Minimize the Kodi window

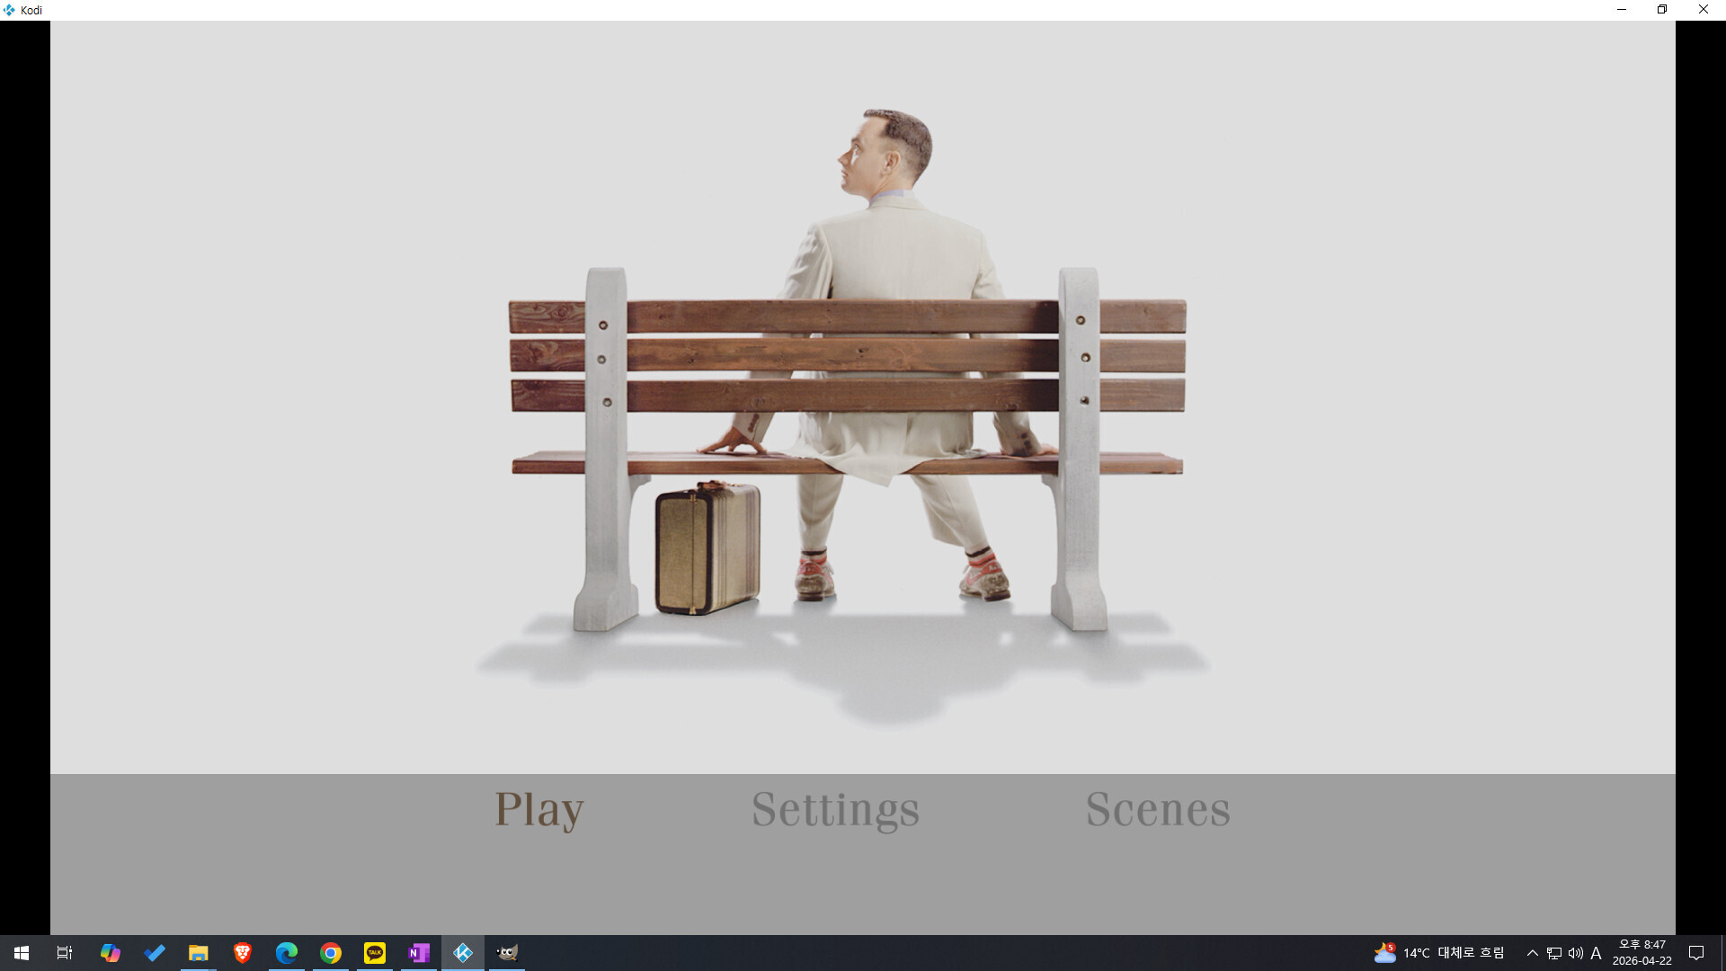coord(1622,10)
